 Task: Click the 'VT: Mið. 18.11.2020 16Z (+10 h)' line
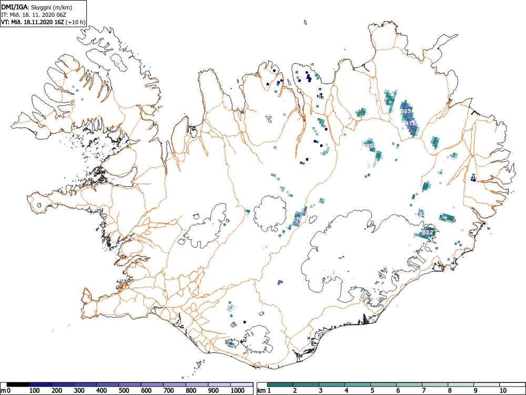click(x=43, y=22)
